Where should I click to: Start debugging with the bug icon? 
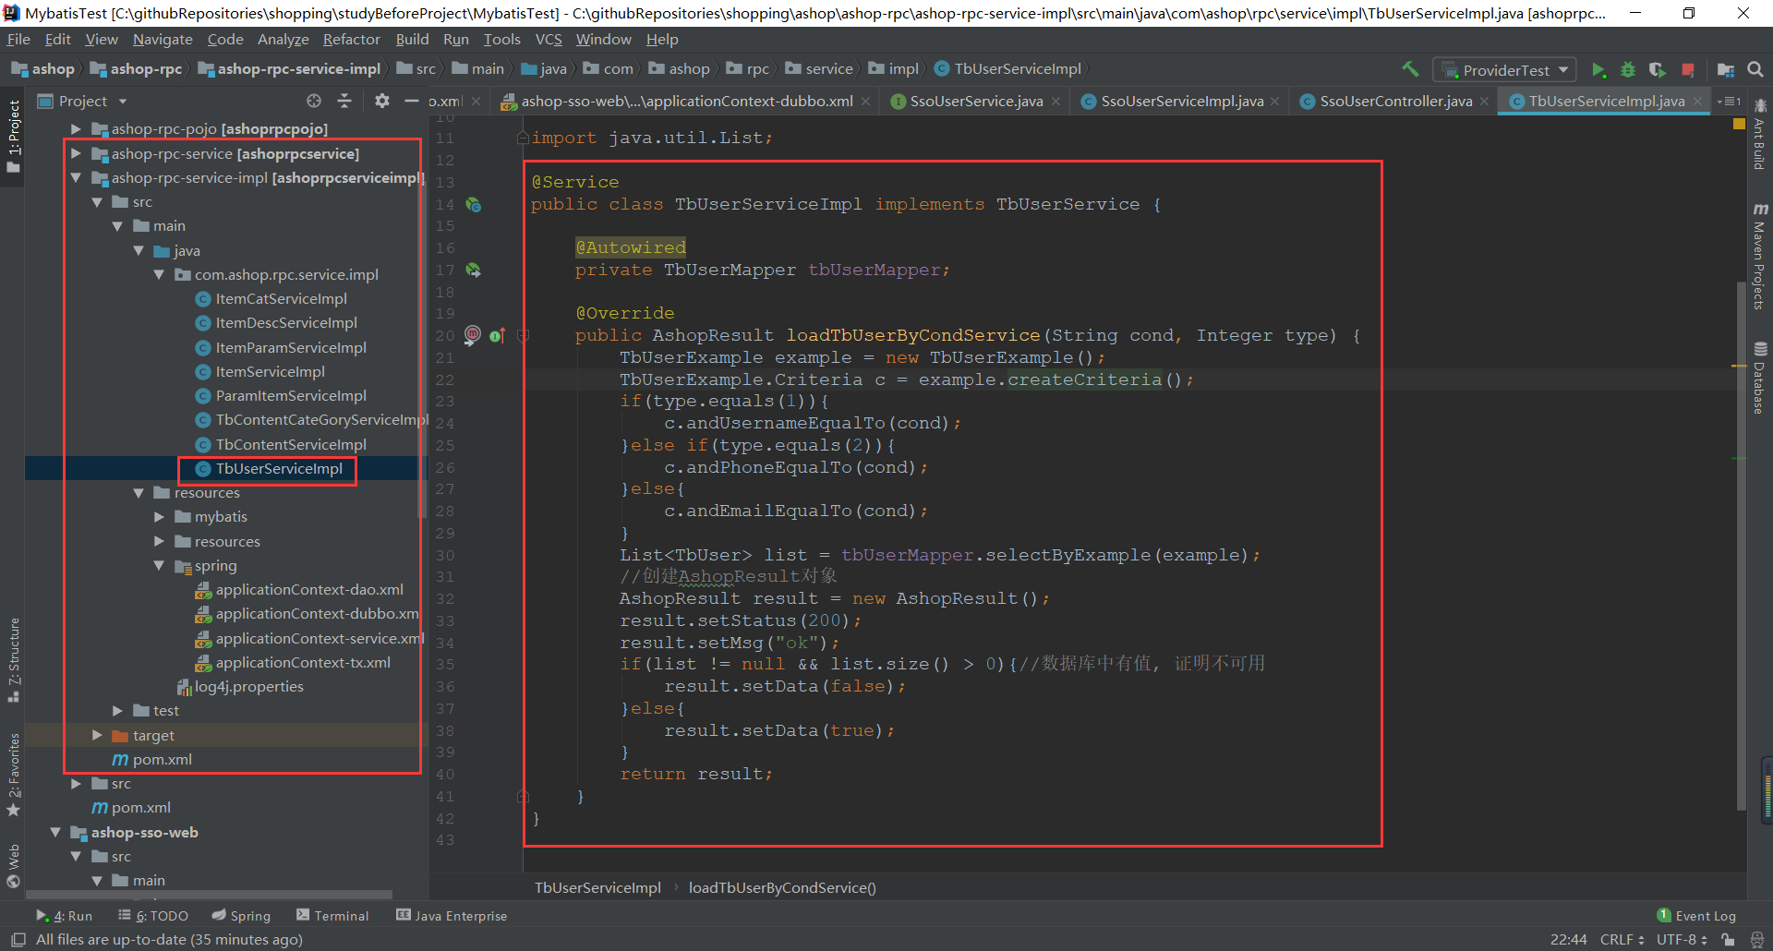(x=1628, y=70)
